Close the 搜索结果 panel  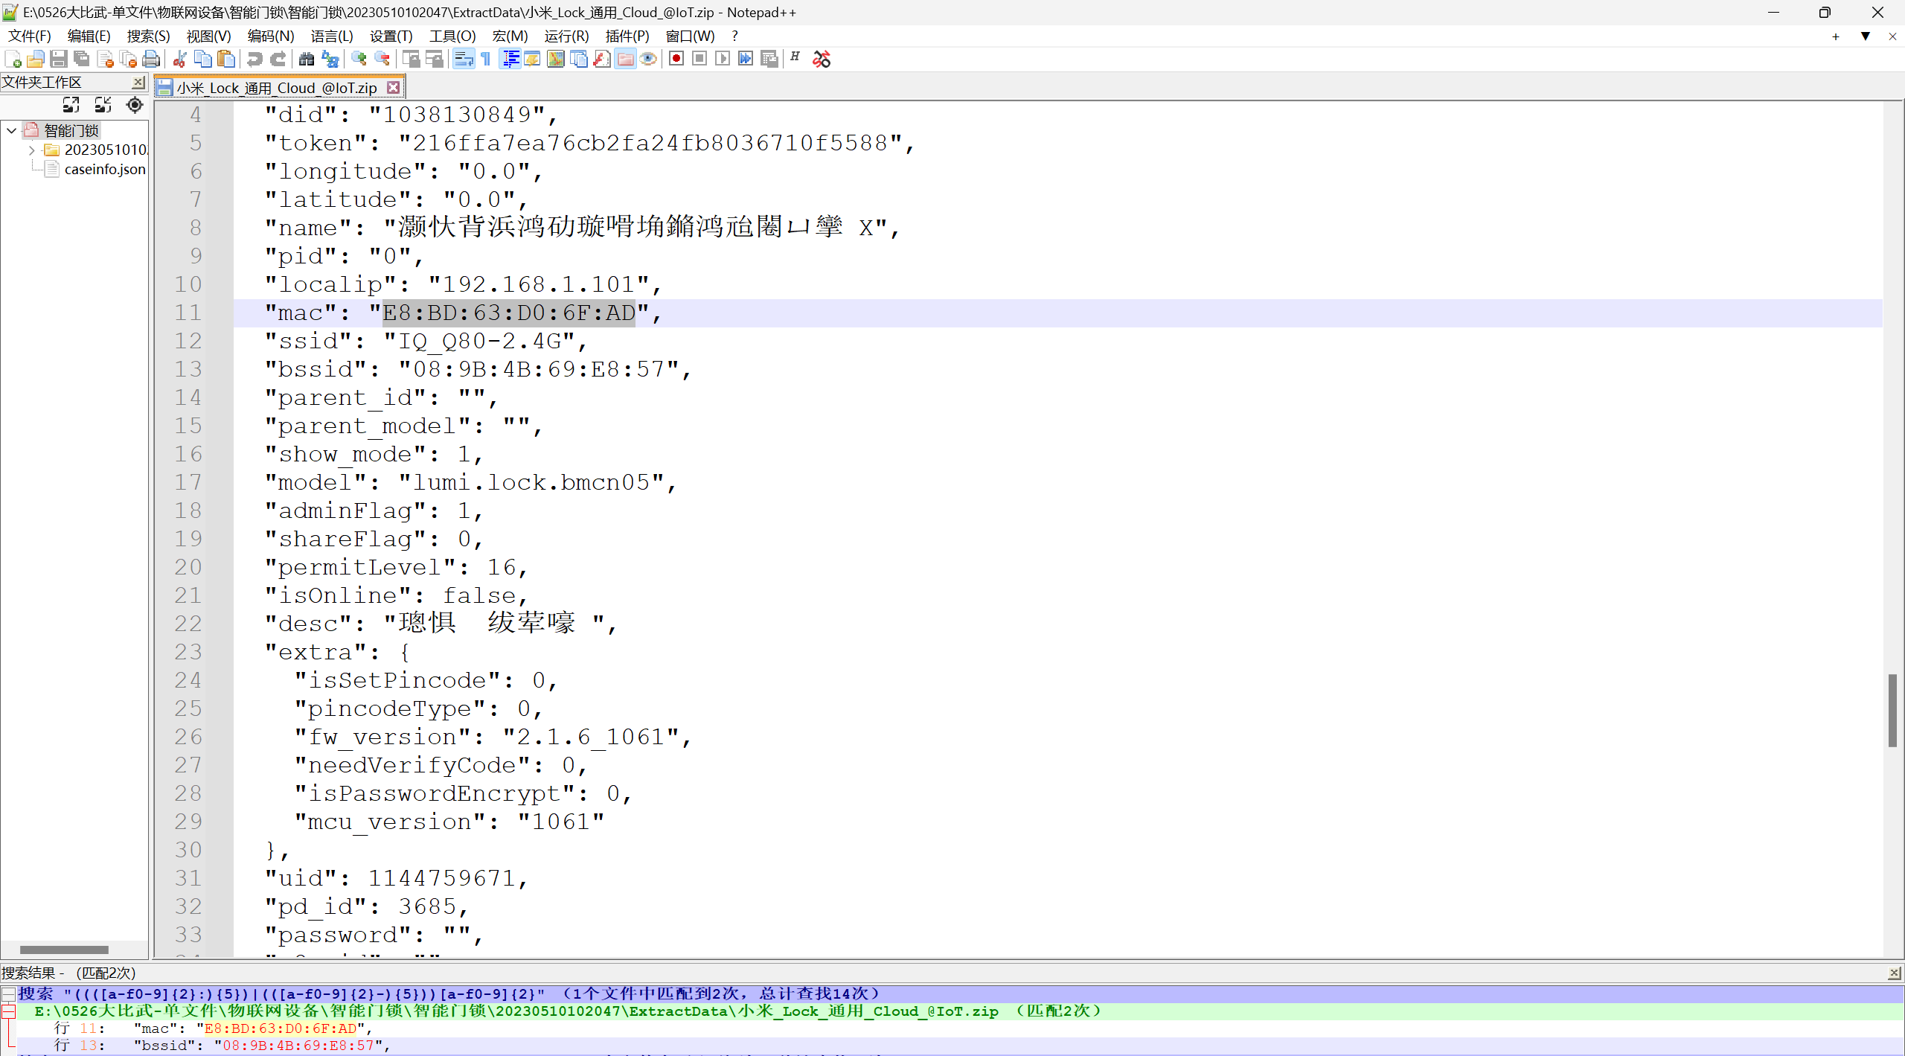coord(1895,973)
